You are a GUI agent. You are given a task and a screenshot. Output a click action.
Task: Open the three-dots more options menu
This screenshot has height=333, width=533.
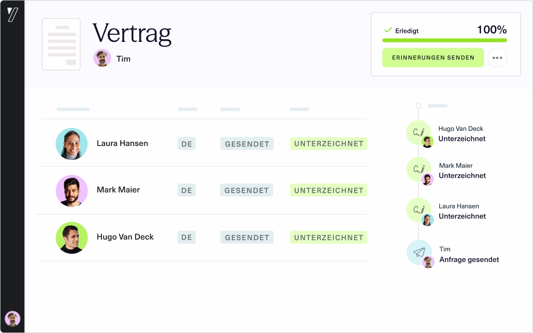(497, 58)
